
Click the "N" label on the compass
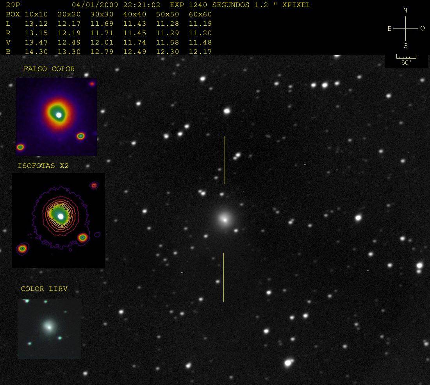pos(405,11)
